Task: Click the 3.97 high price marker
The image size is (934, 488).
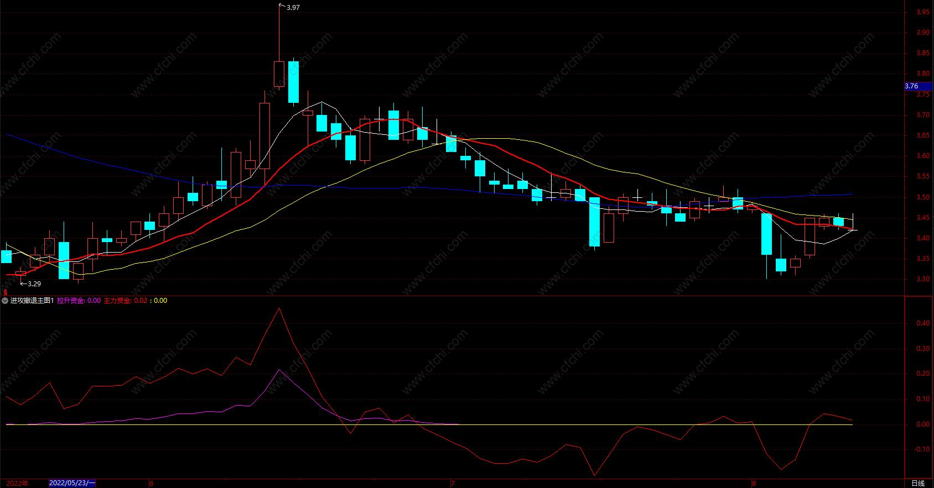Action: pos(293,8)
